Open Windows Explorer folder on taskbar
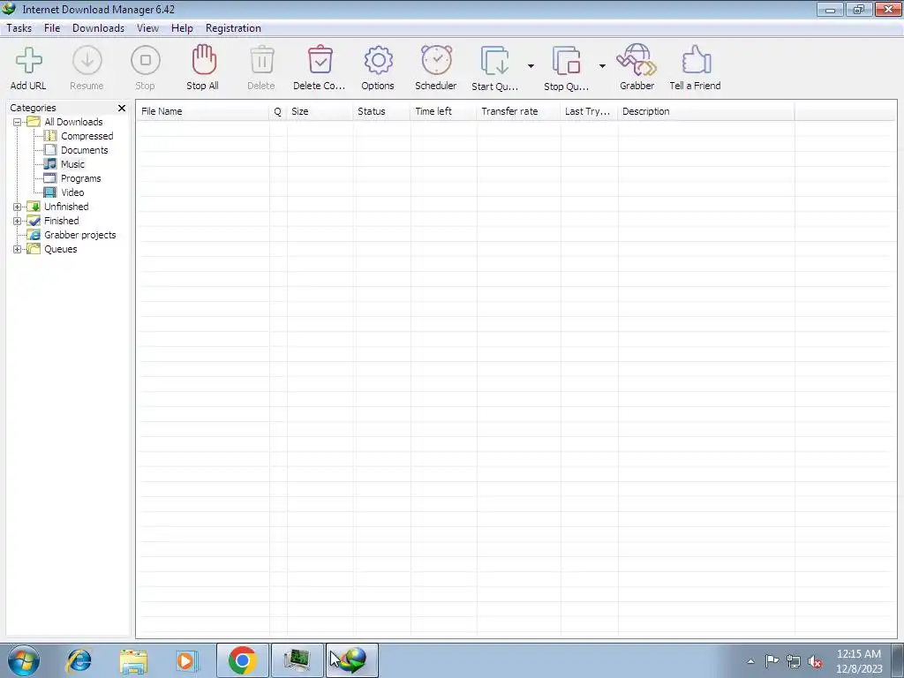Screen dimensions: 904x678 133,661
